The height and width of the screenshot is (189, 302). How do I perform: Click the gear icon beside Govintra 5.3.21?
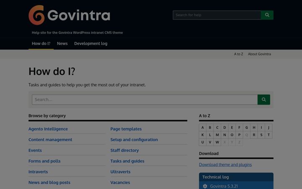205,186
